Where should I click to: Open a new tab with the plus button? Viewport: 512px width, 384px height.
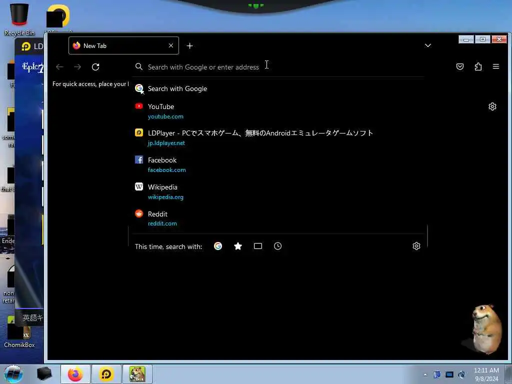click(x=189, y=45)
